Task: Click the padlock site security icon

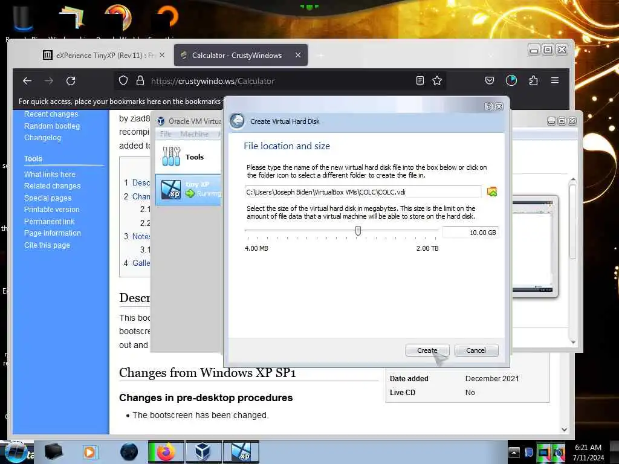Action: pyautogui.click(x=140, y=81)
